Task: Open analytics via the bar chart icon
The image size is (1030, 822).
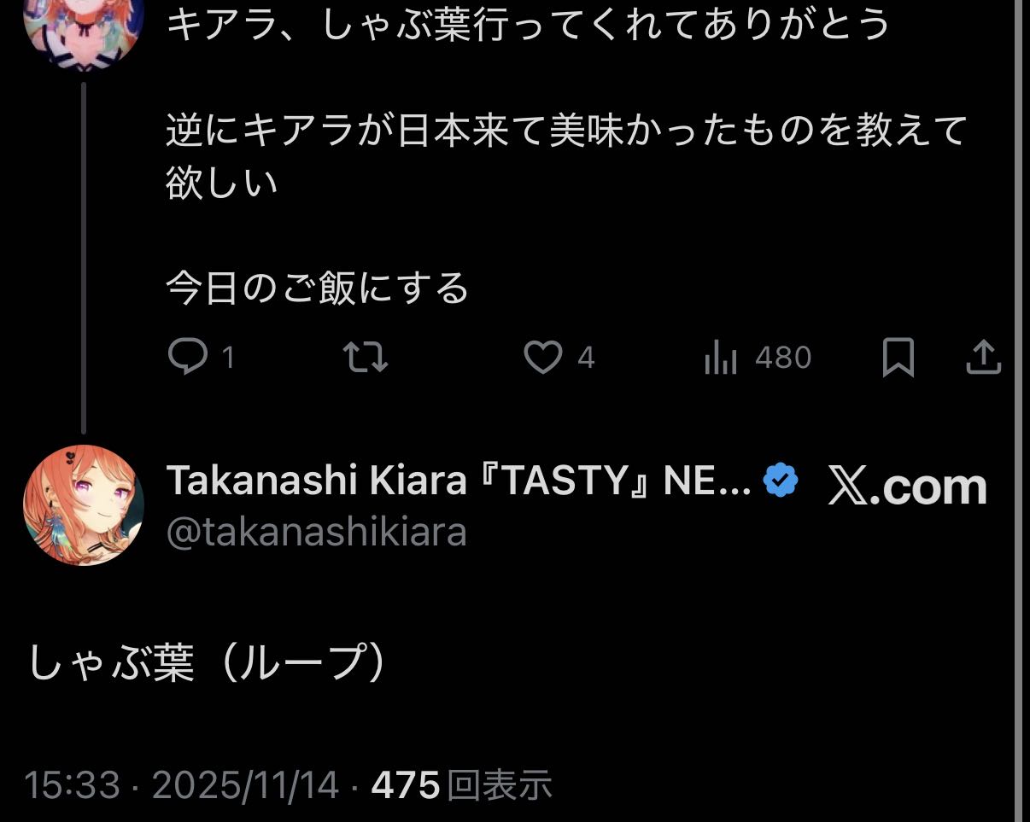Action: 720,359
